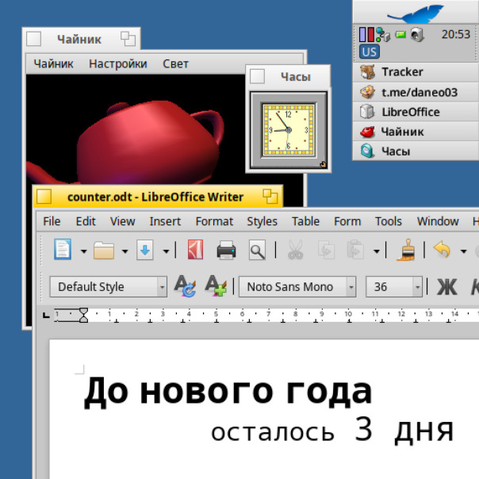The width and height of the screenshot is (479, 479).
Task: Select Часы in the Deskbar list
Action: tap(416, 151)
